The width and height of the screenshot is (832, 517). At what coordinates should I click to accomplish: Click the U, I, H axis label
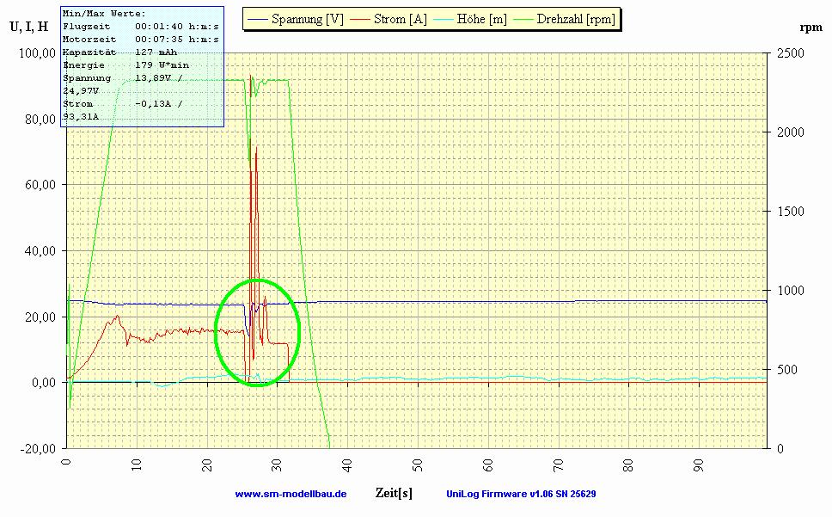pyautogui.click(x=27, y=27)
